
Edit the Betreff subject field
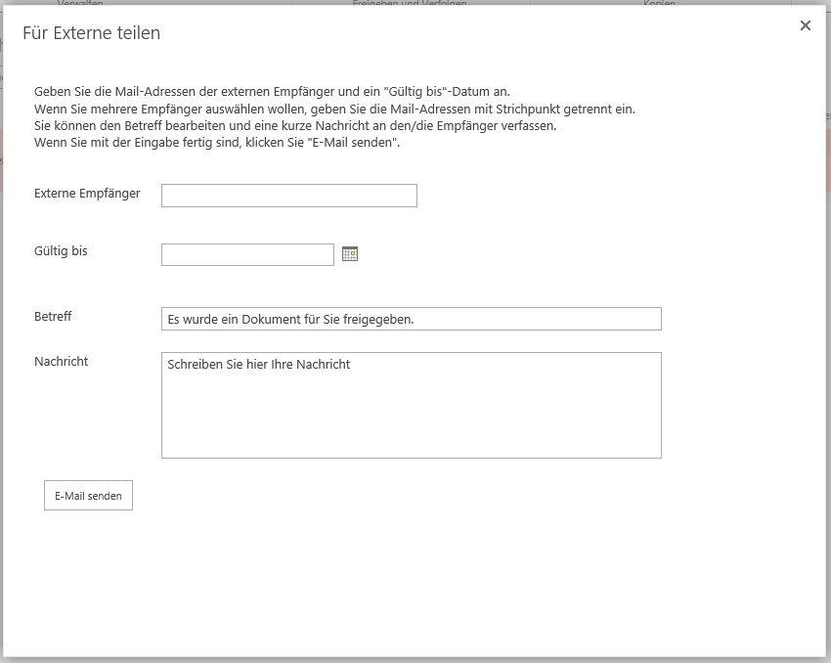tap(412, 319)
